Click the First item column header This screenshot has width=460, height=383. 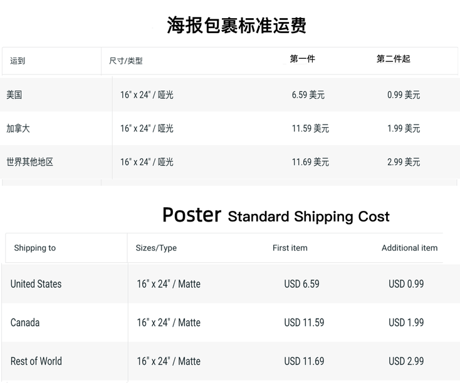(x=290, y=248)
